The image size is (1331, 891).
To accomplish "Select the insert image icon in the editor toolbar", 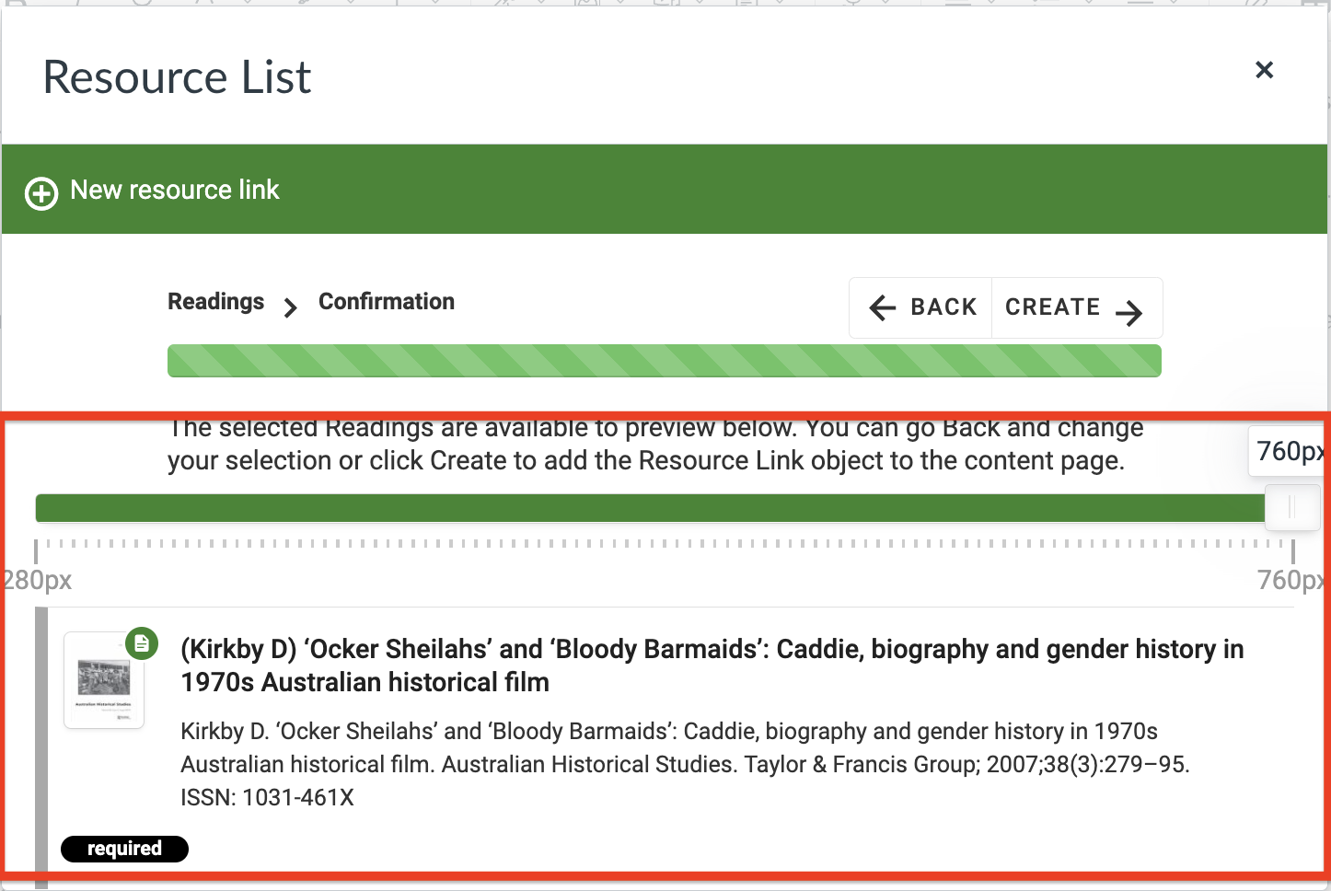I will [x=584, y=6].
